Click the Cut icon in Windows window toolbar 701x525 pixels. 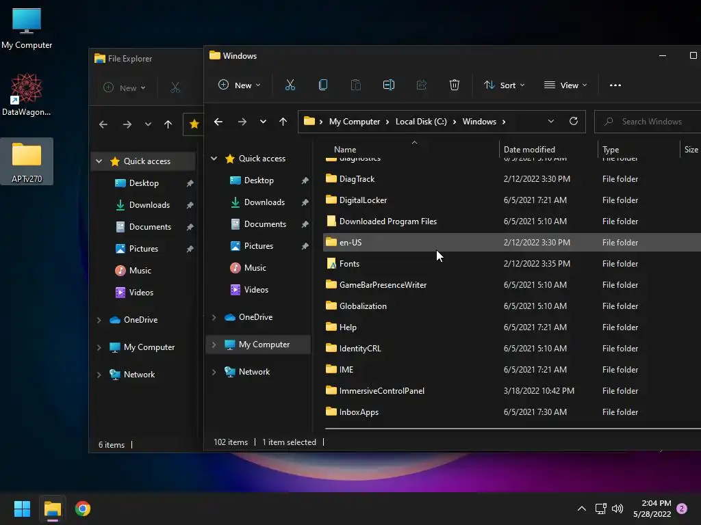point(290,85)
